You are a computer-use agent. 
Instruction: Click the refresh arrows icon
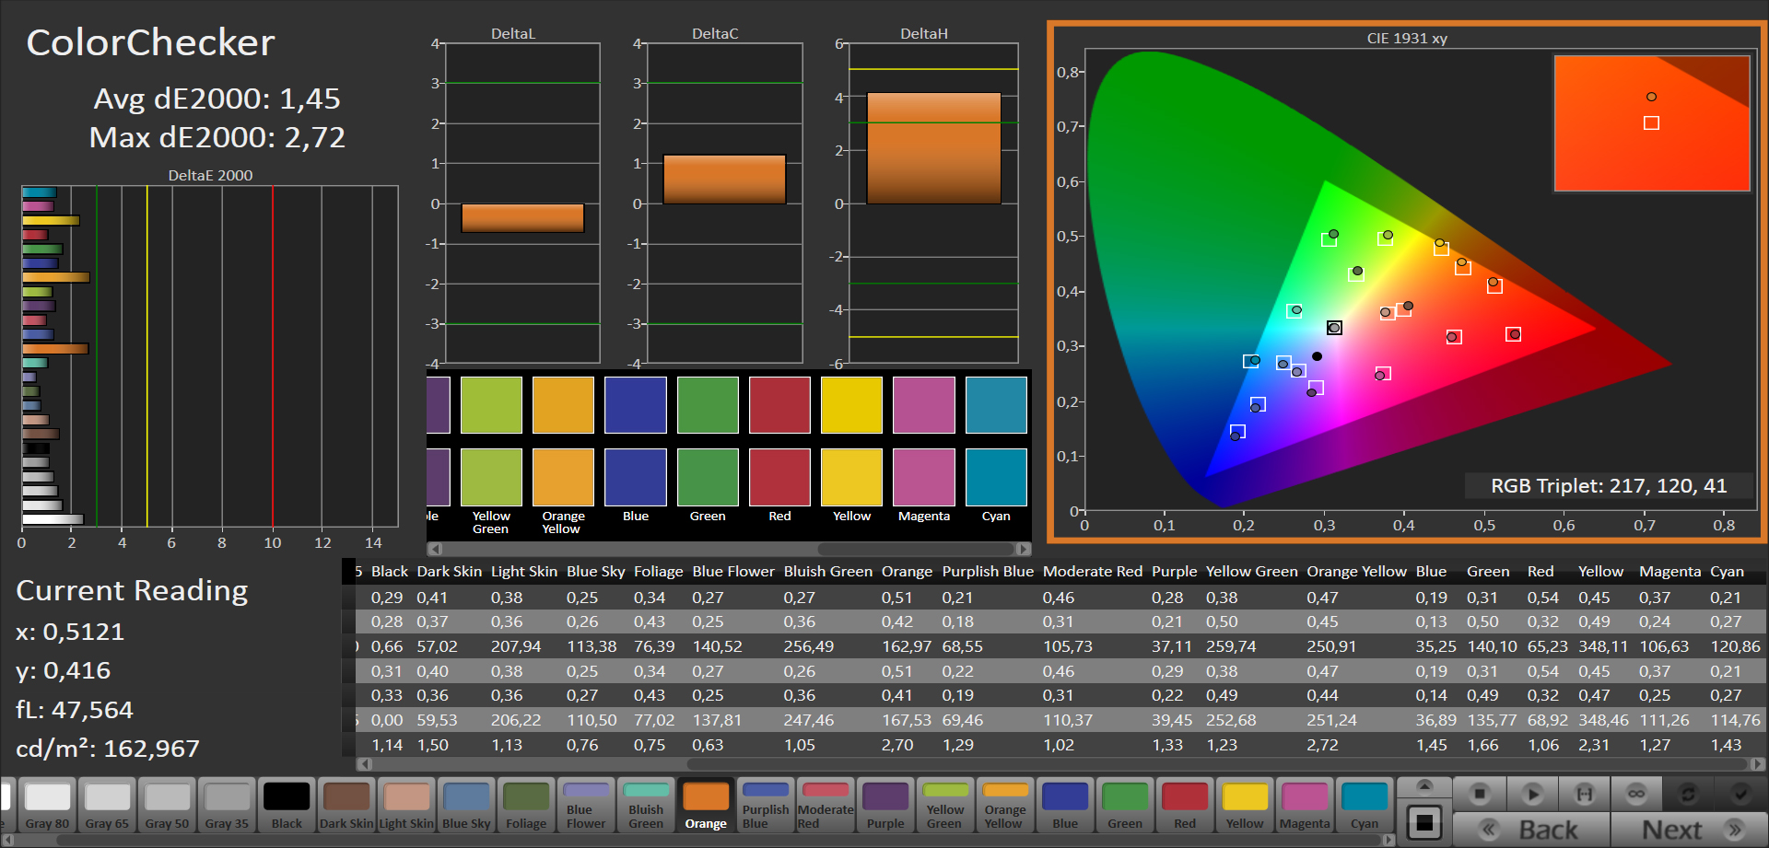coord(1689,794)
